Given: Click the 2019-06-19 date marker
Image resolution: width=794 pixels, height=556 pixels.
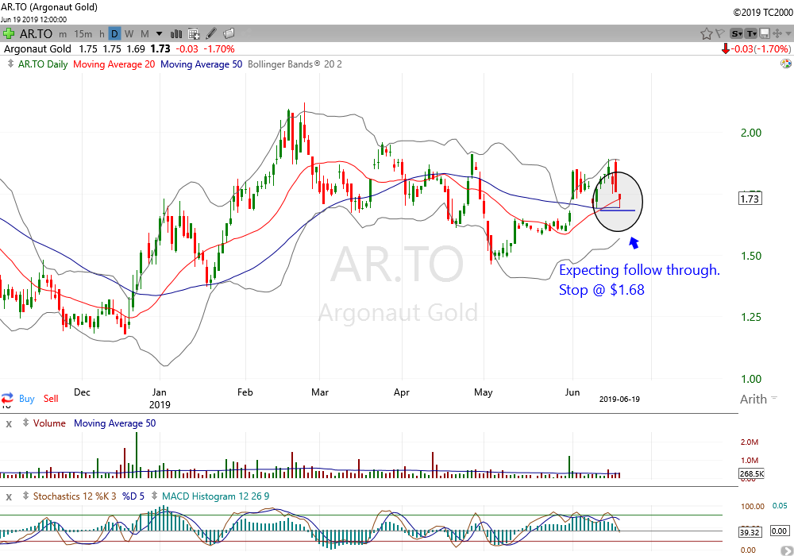Looking at the screenshot, I should click(619, 399).
